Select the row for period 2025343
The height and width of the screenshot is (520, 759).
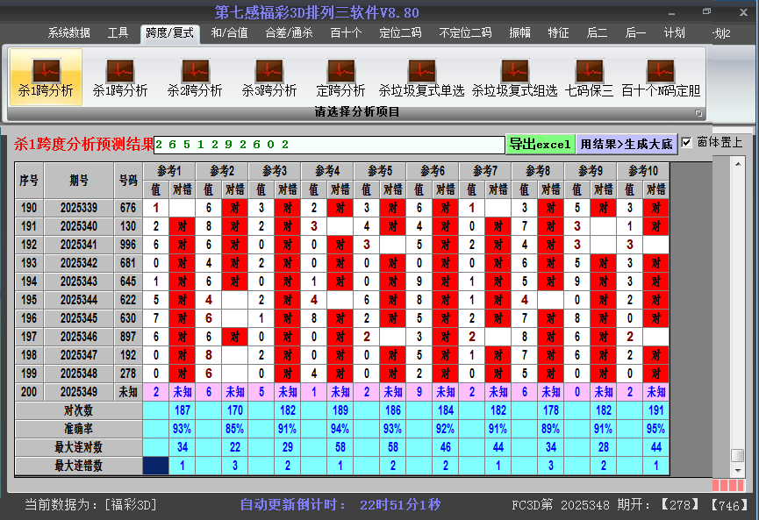click(x=80, y=281)
